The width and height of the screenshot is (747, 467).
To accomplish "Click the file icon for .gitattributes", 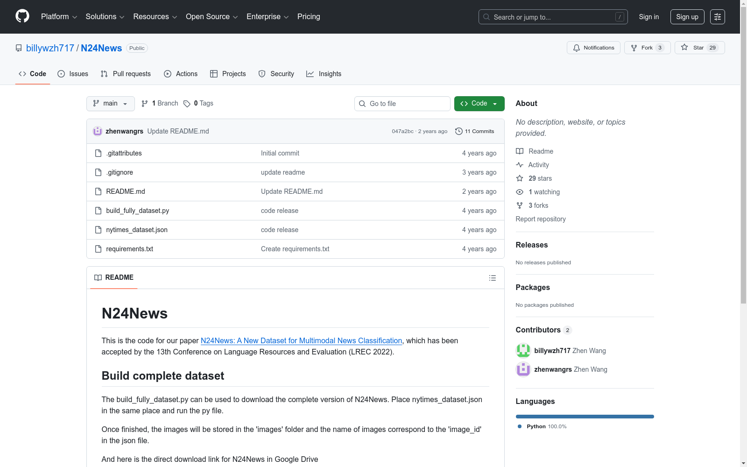I will 98,153.
